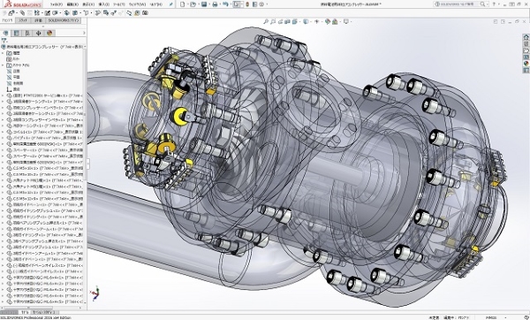This screenshot has width=530, height=320.
Task: Open the task pane home icon at right
Action: tap(526, 37)
